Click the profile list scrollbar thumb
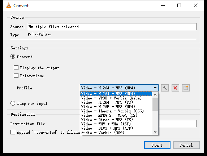This screenshot has width=207, height=156. pyautogui.click(x=155, y=104)
